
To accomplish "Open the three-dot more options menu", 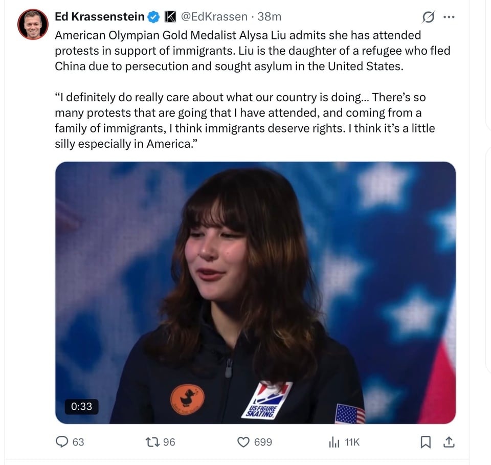I will (x=449, y=17).
